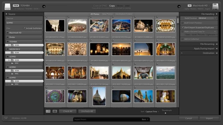Image resolution: width=223 pixels, height=125 pixels.
Task: Click the destination hard drive icon beside TO
Action: coord(215,7)
